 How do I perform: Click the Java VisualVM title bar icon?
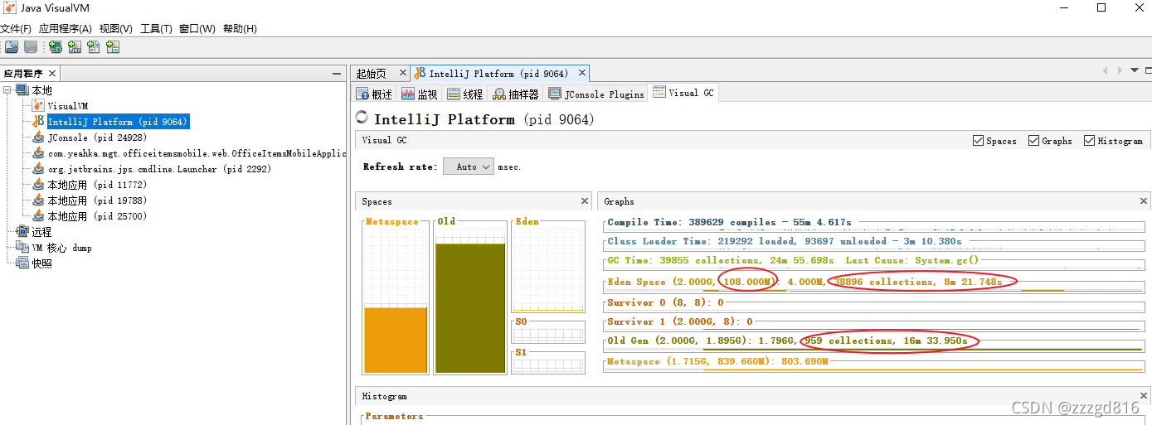click(10, 8)
